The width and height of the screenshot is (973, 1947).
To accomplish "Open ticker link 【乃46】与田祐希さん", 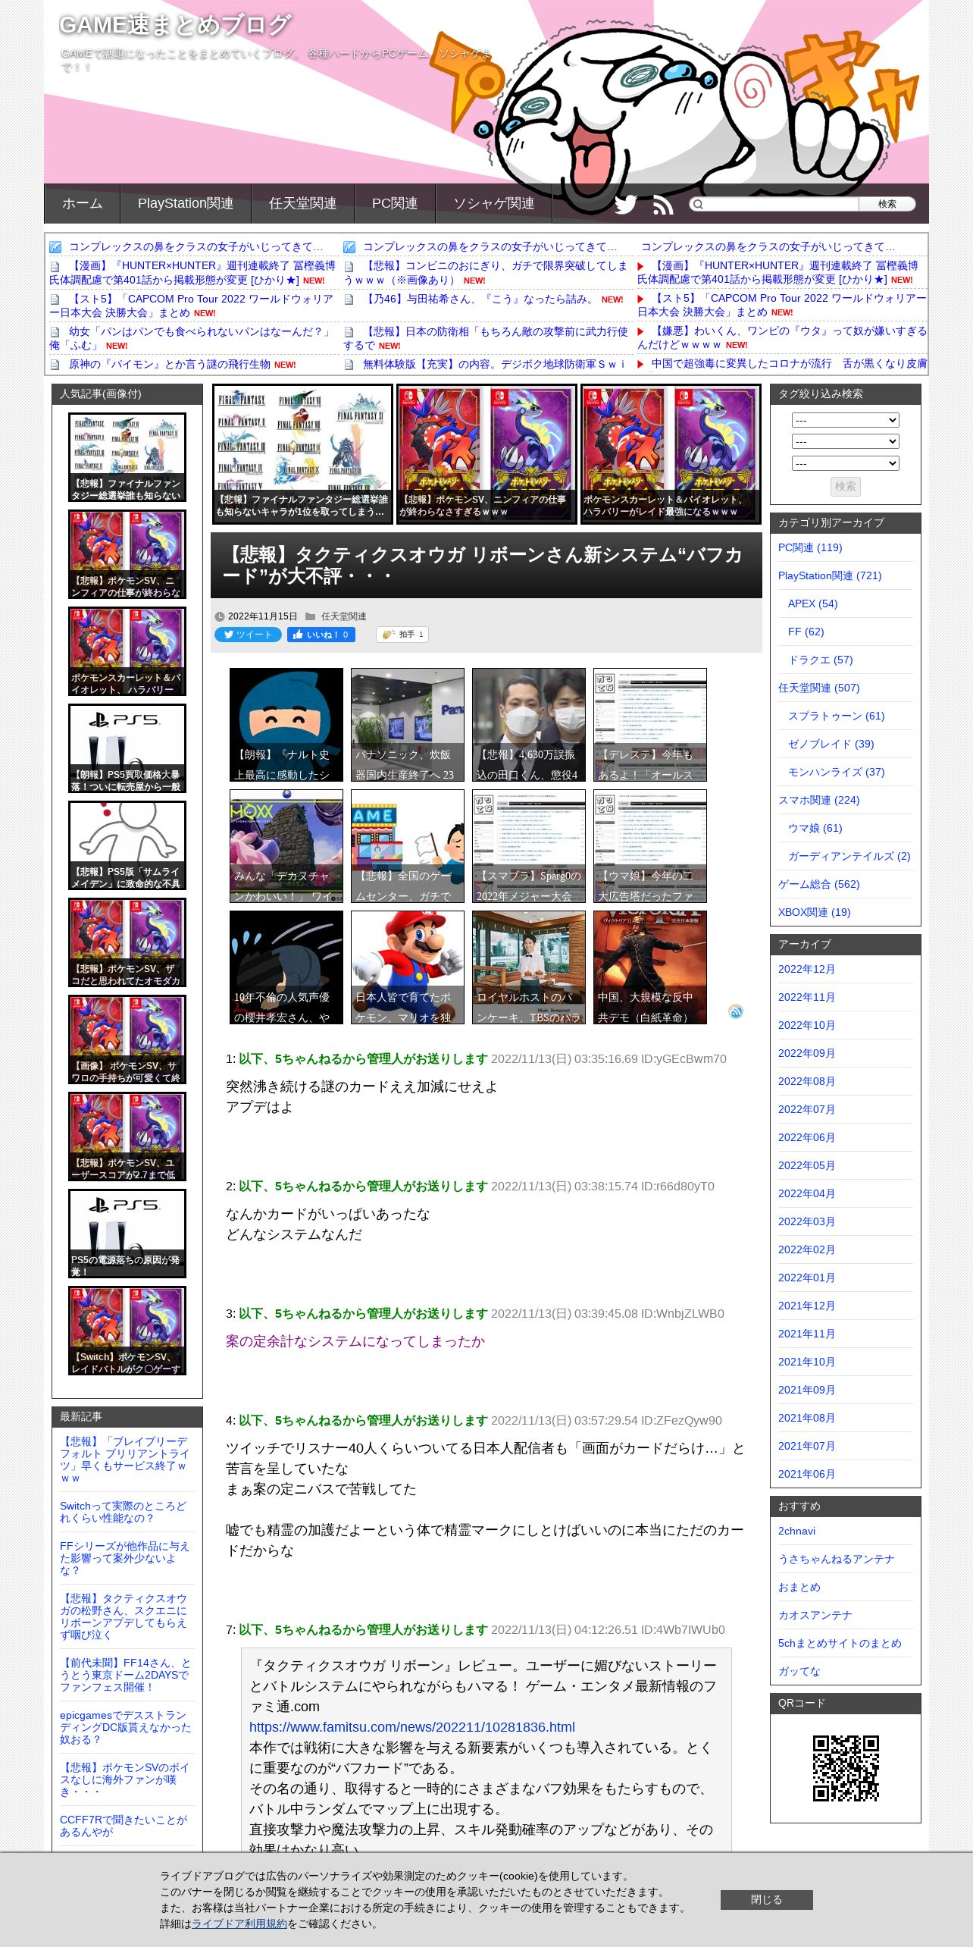I will click(x=480, y=299).
